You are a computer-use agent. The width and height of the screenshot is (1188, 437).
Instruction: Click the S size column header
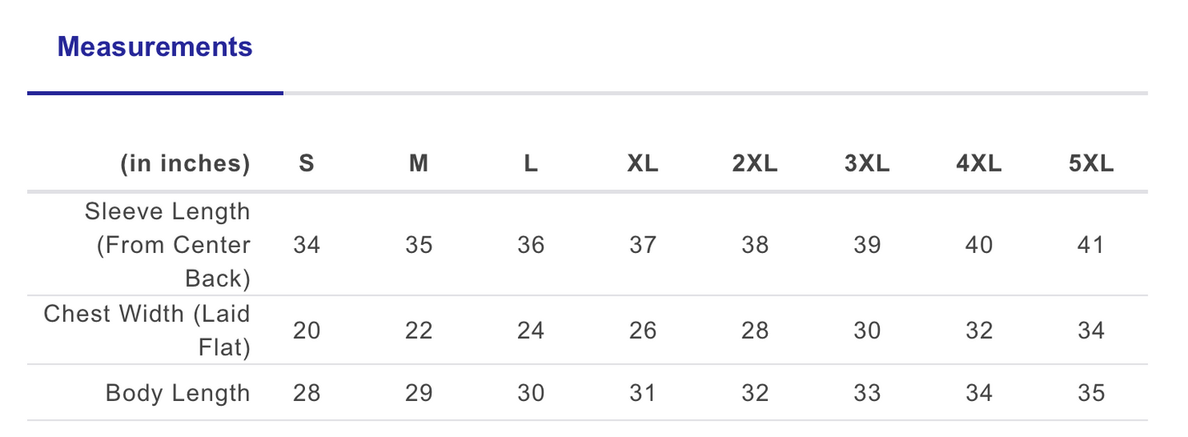click(x=306, y=163)
